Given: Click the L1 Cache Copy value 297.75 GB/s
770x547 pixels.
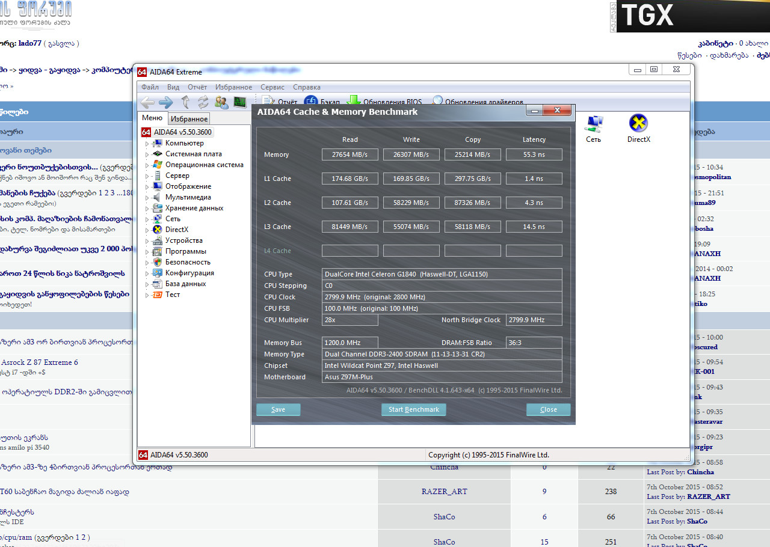Looking at the screenshot, I should point(473,179).
